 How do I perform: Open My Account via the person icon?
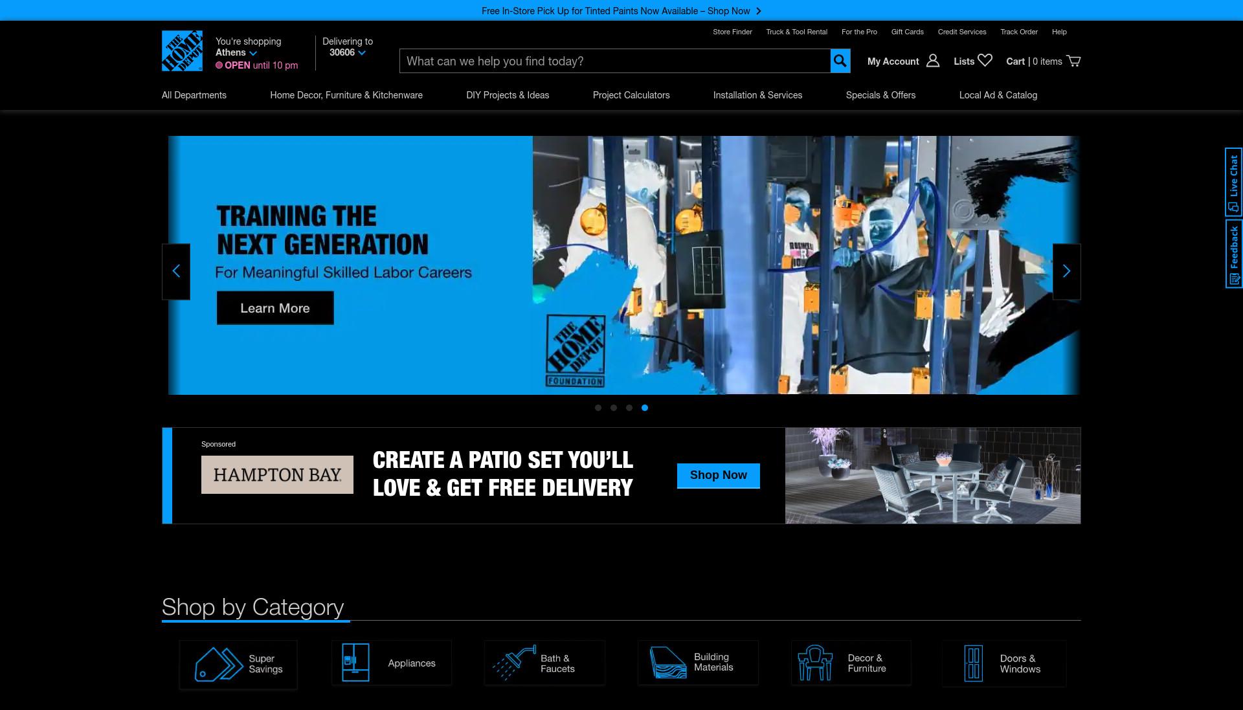pos(933,61)
